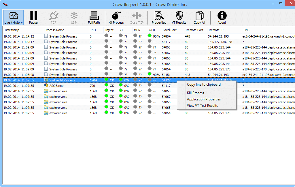Minimize the CrowdInspect window
The height and width of the screenshot is (187, 295).
click(273, 3)
